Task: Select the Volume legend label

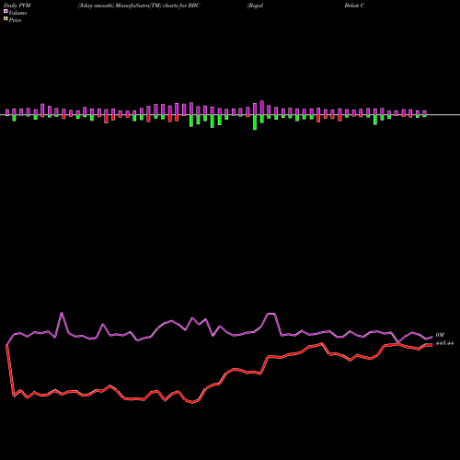Action: [17, 13]
